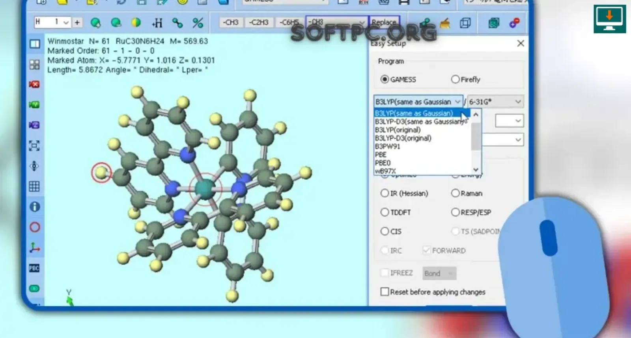Open the 6-31G* basis set dropdown

pos(495,102)
